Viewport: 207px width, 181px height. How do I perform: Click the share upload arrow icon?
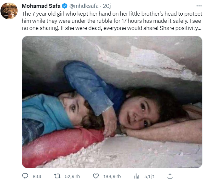coord(170,176)
